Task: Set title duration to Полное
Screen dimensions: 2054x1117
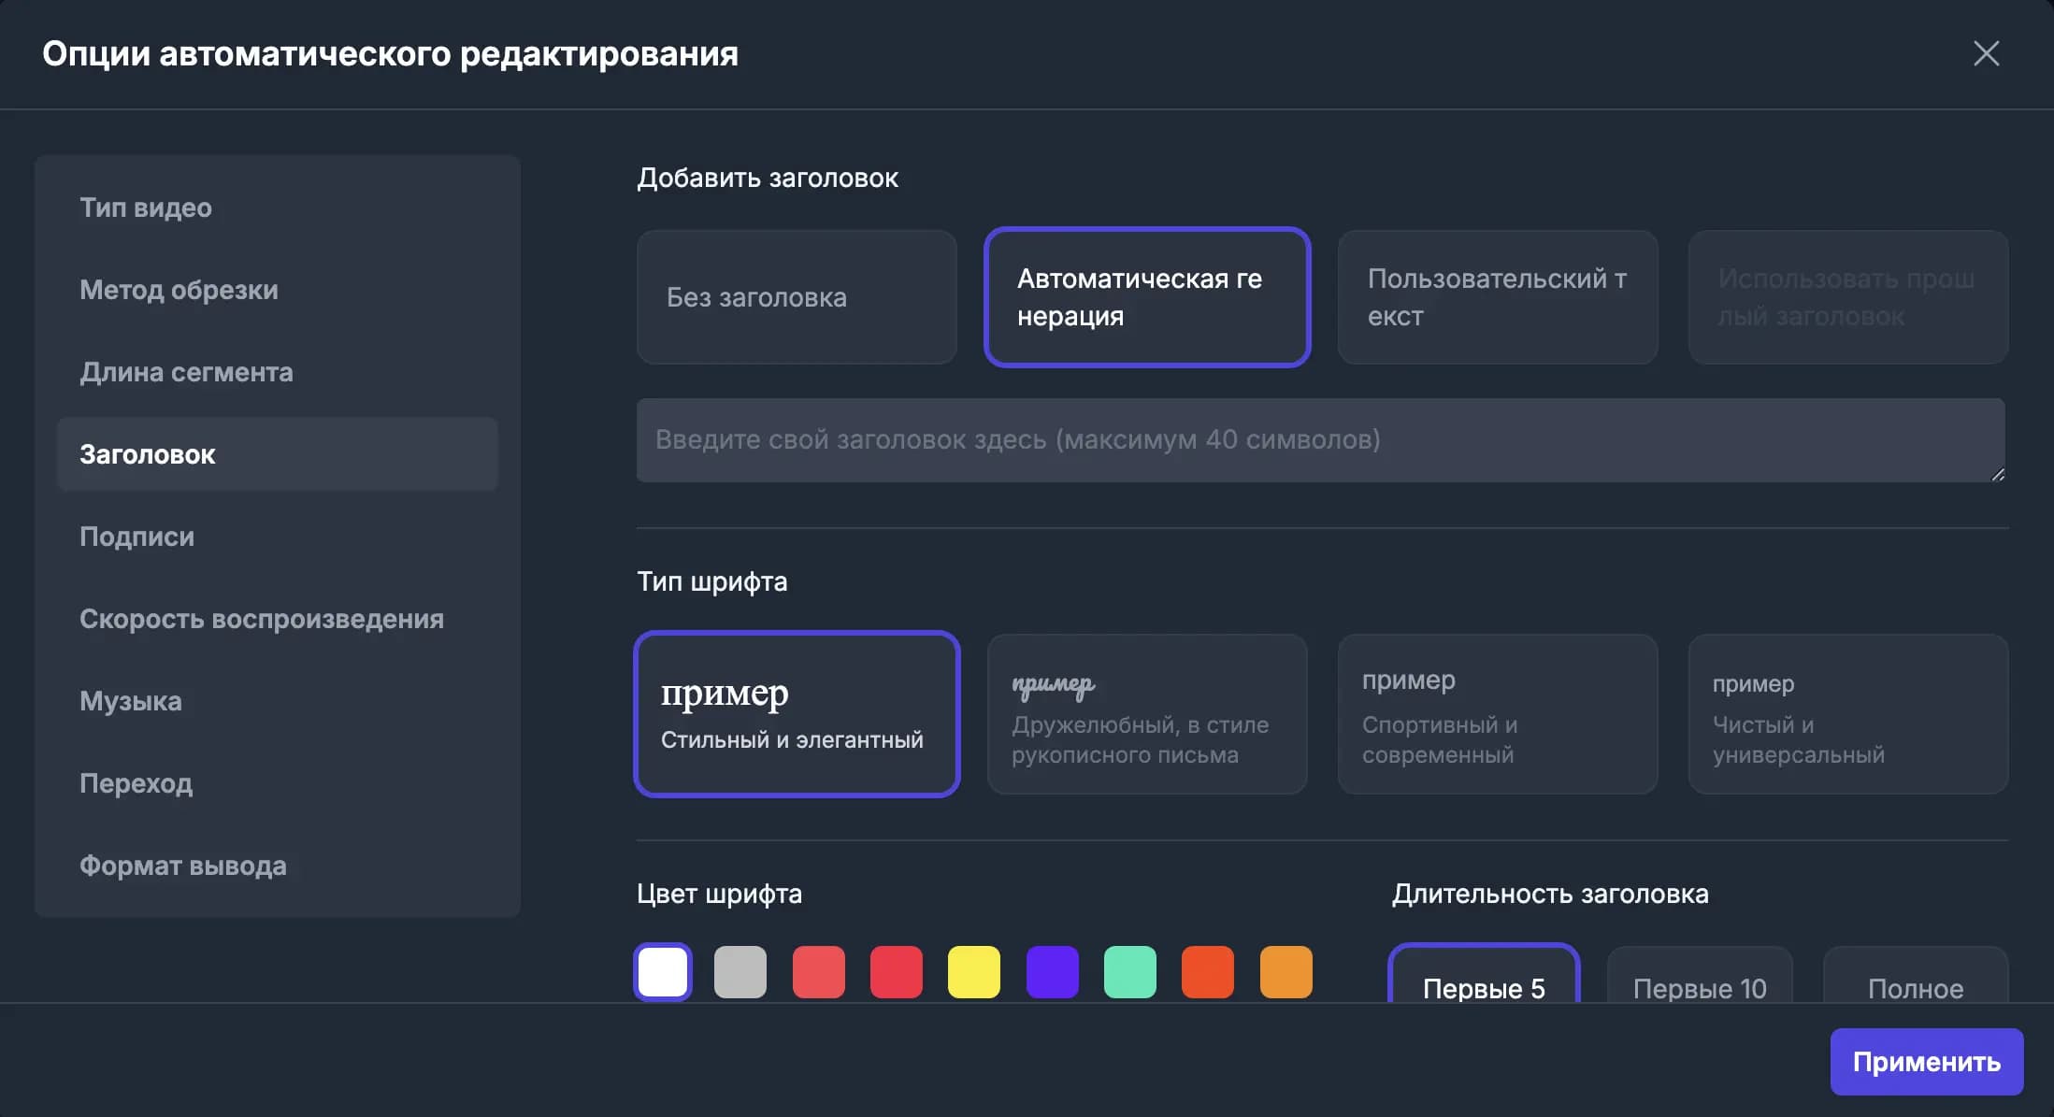Action: [1916, 981]
